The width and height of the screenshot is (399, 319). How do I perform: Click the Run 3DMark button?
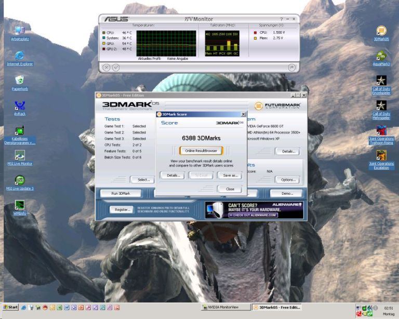pos(121,194)
